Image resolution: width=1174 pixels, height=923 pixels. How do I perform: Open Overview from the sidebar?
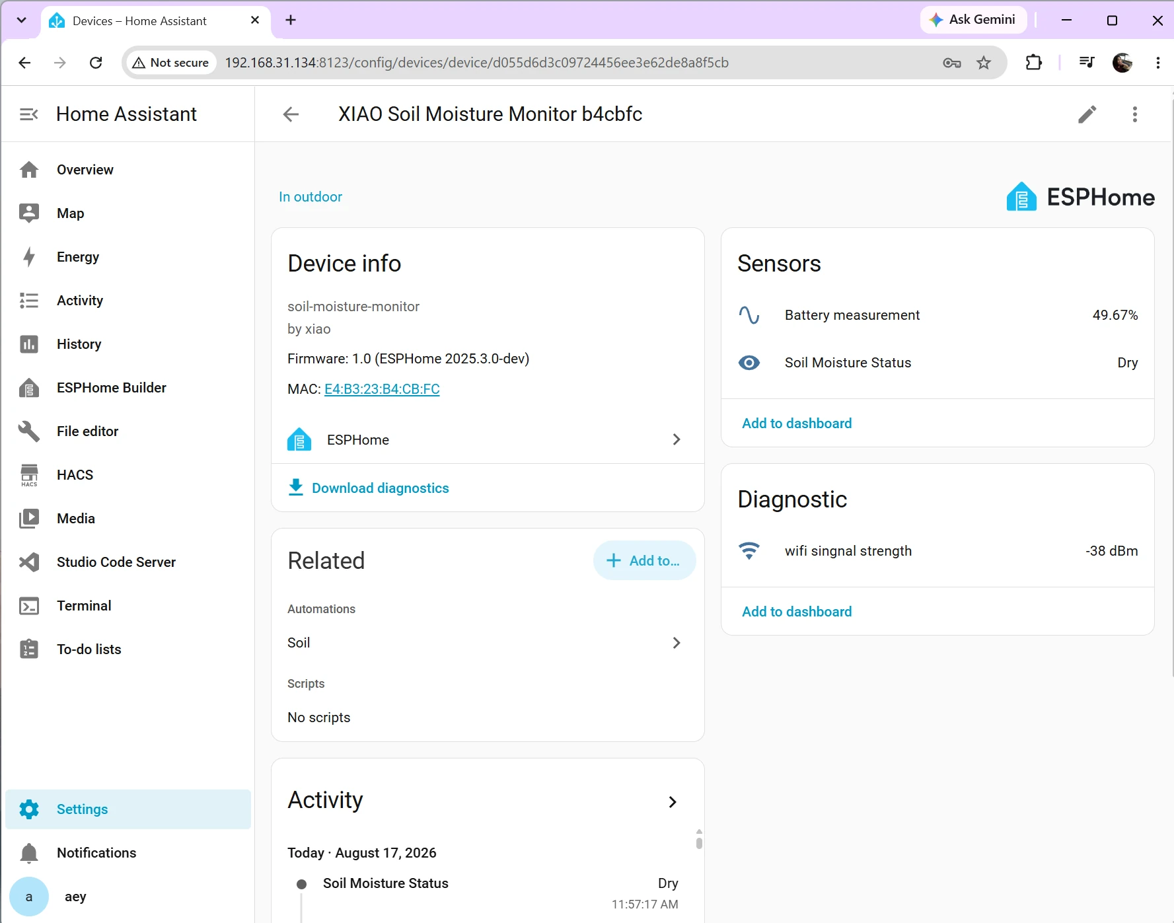tap(128, 170)
